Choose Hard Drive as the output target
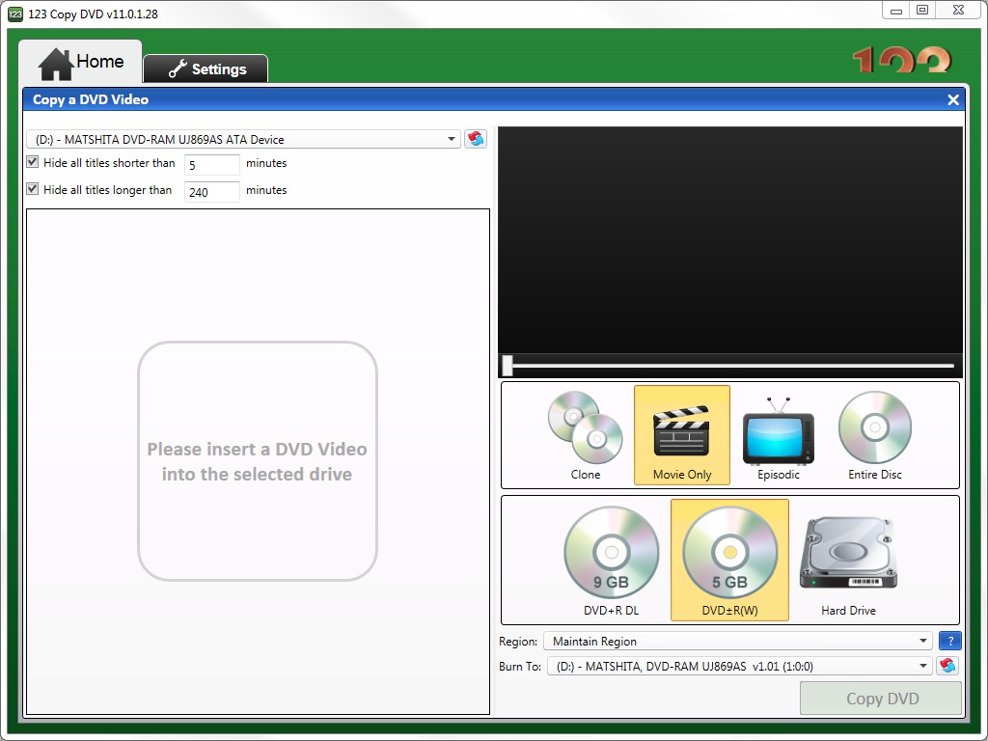This screenshot has width=988, height=741. click(848, 561)
